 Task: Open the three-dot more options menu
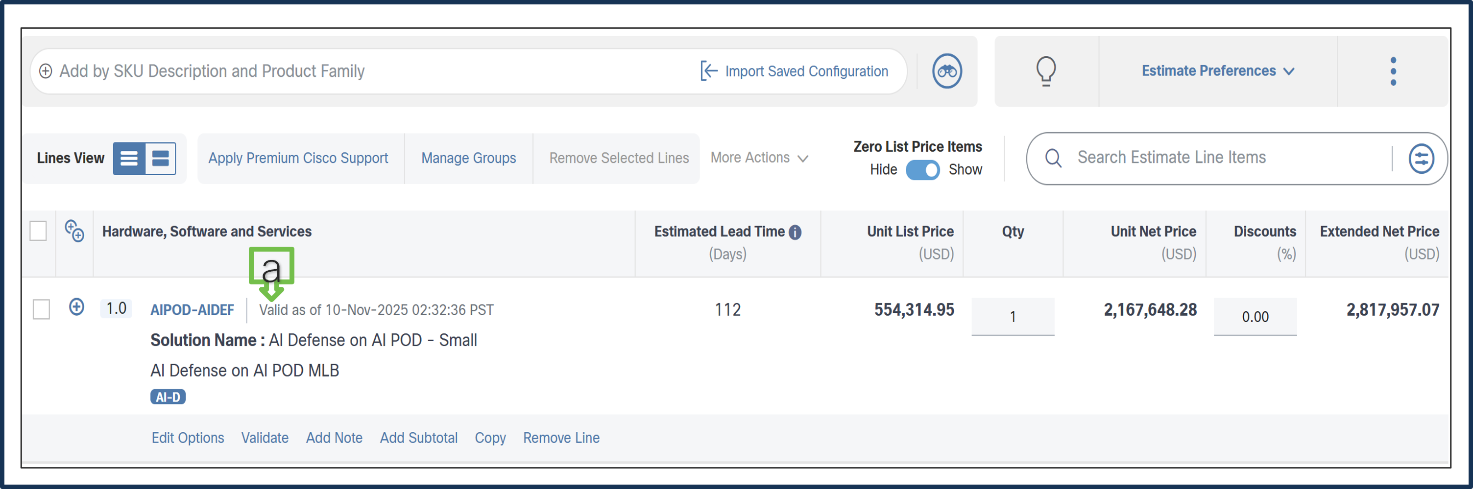[x=1393, y=71]
